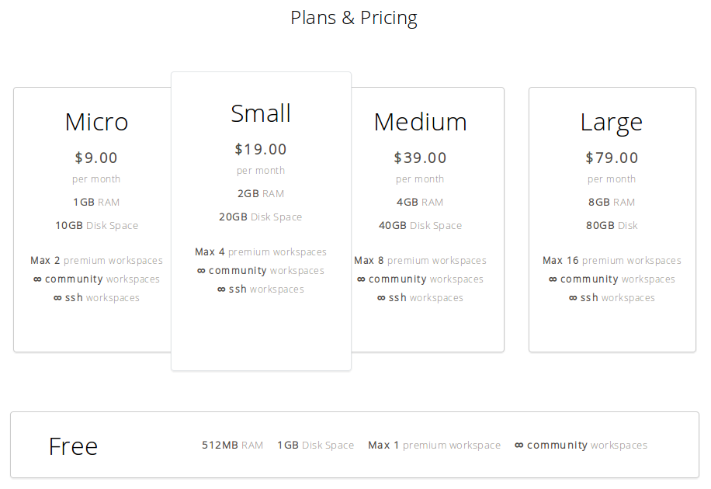This screenshot has height=489, width=711.
Task: Click infinity icon beside Large ssh workspaces
Action: 573,298
